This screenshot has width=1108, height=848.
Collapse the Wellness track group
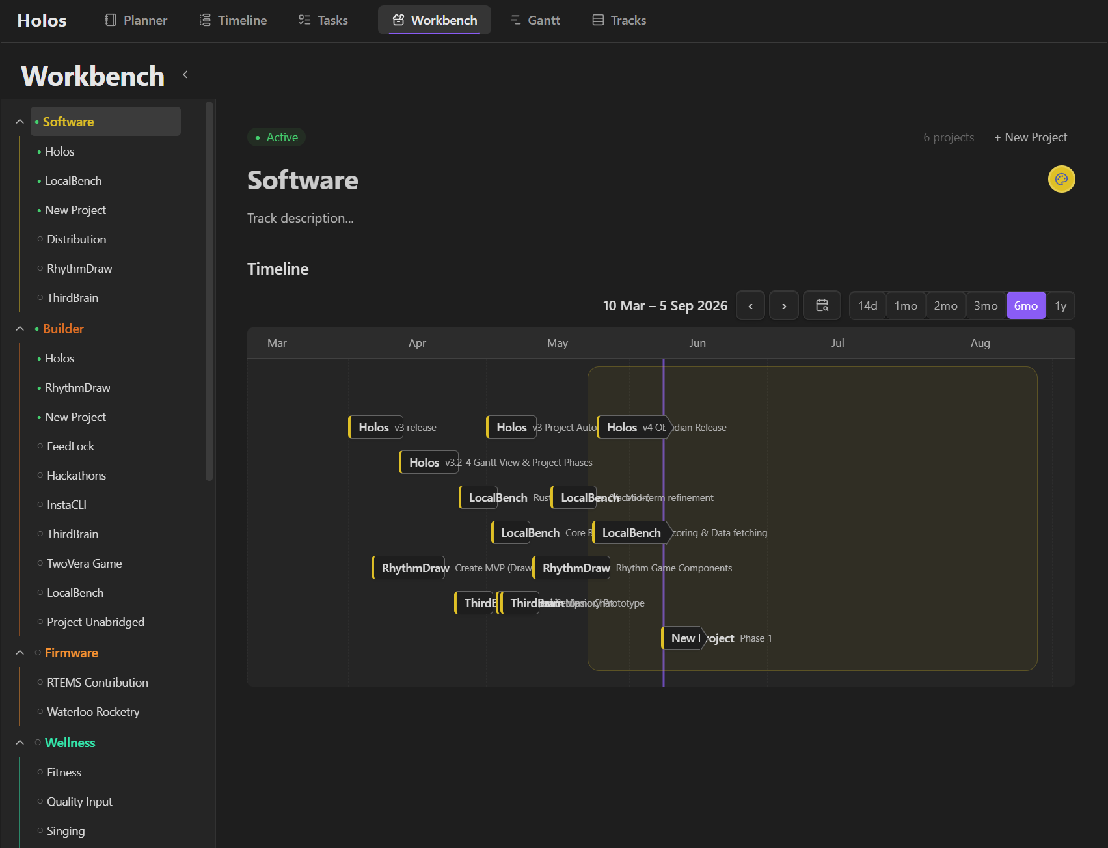(x=20, y=743)
